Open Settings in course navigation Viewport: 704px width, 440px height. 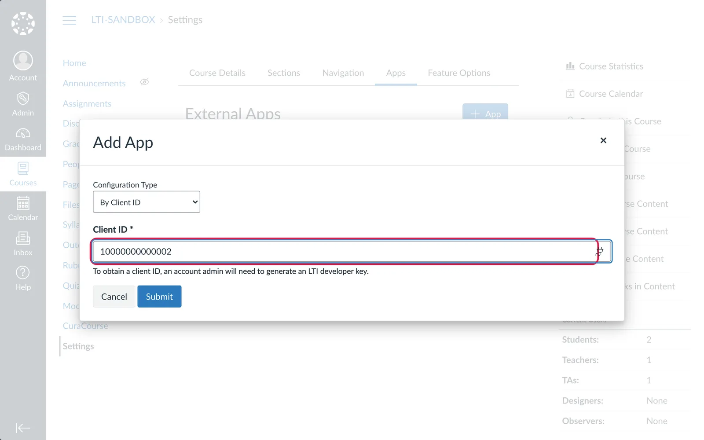78,346
